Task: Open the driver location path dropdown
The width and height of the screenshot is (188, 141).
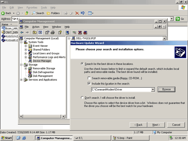Action: [x=153, y=89]
